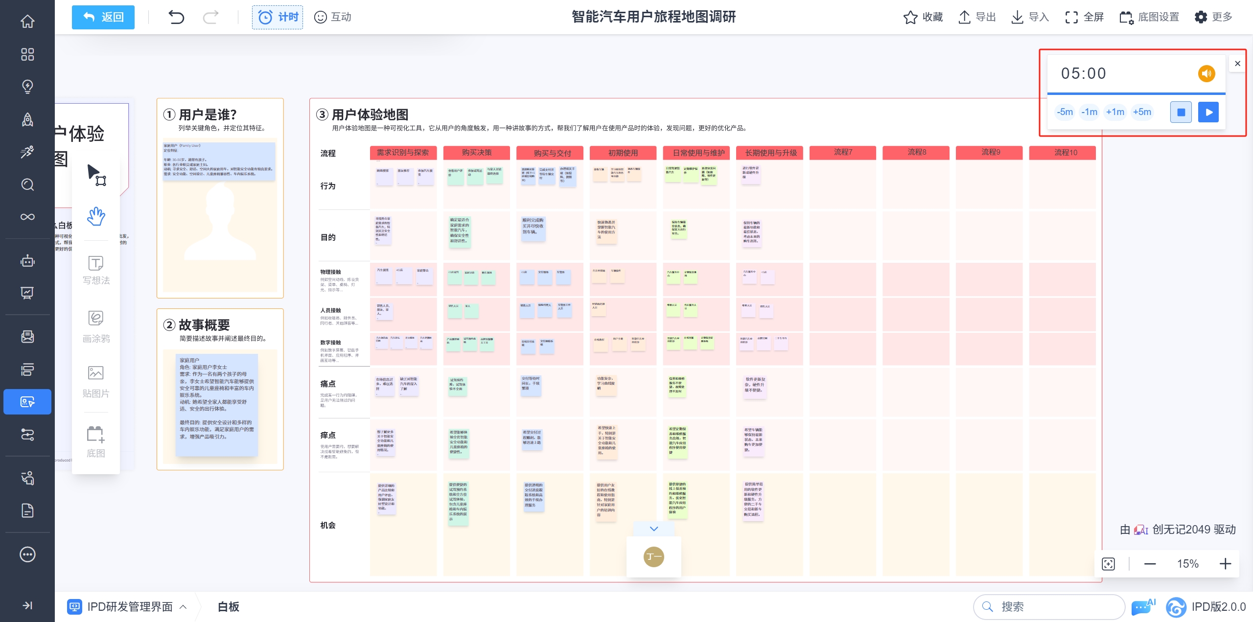Start the timer with play button

pos(1208,112)
